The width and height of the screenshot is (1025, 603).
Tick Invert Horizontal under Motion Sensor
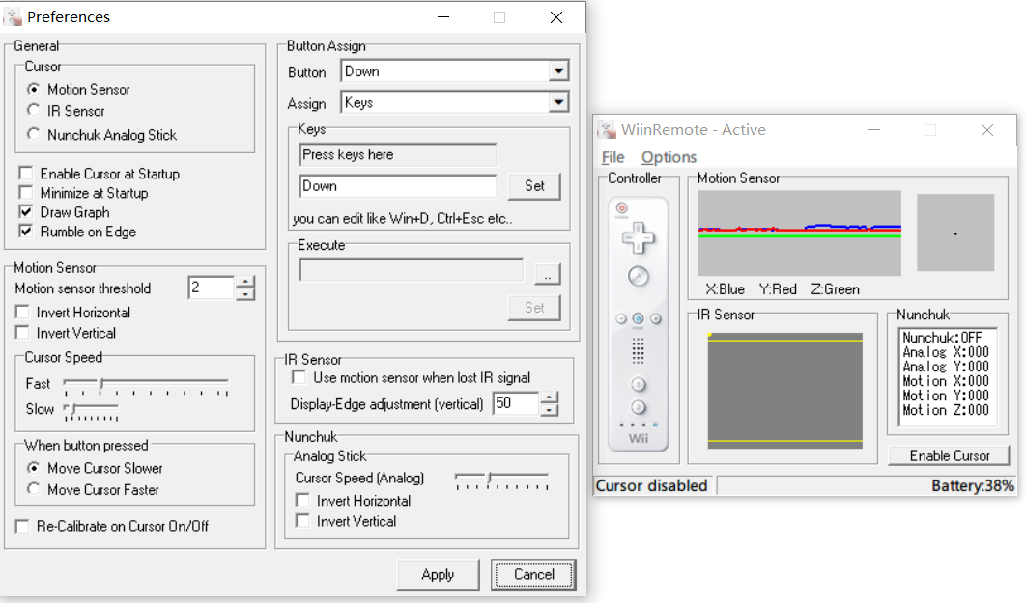pos(23,312)
